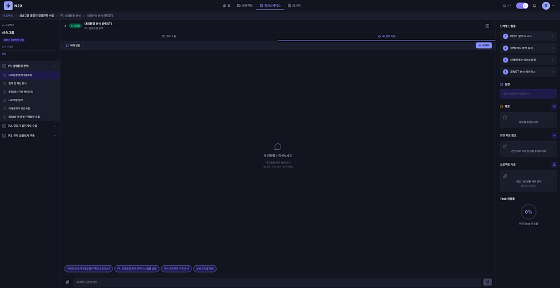This screenshot has height=288, width=560.
Task: Click the 삼송그룹 중장기 경영전략 수립 breadcrumb
Action: click(37, 16)
